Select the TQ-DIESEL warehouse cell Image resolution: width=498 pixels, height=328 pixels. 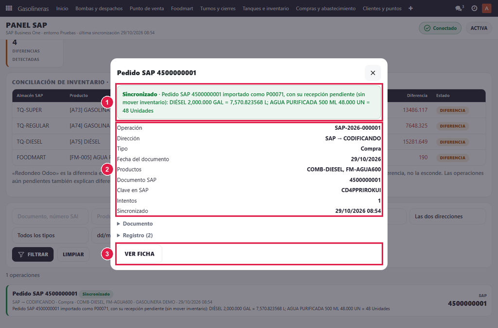pyautogui.click(x=30, y=141)
